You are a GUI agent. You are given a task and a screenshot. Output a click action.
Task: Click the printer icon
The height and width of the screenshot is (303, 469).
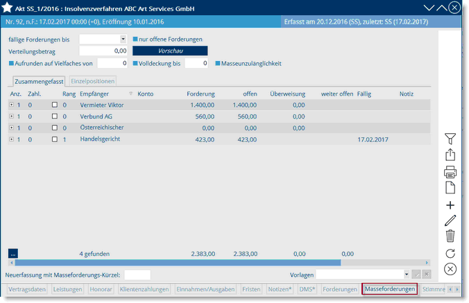[x=450, y=172]
